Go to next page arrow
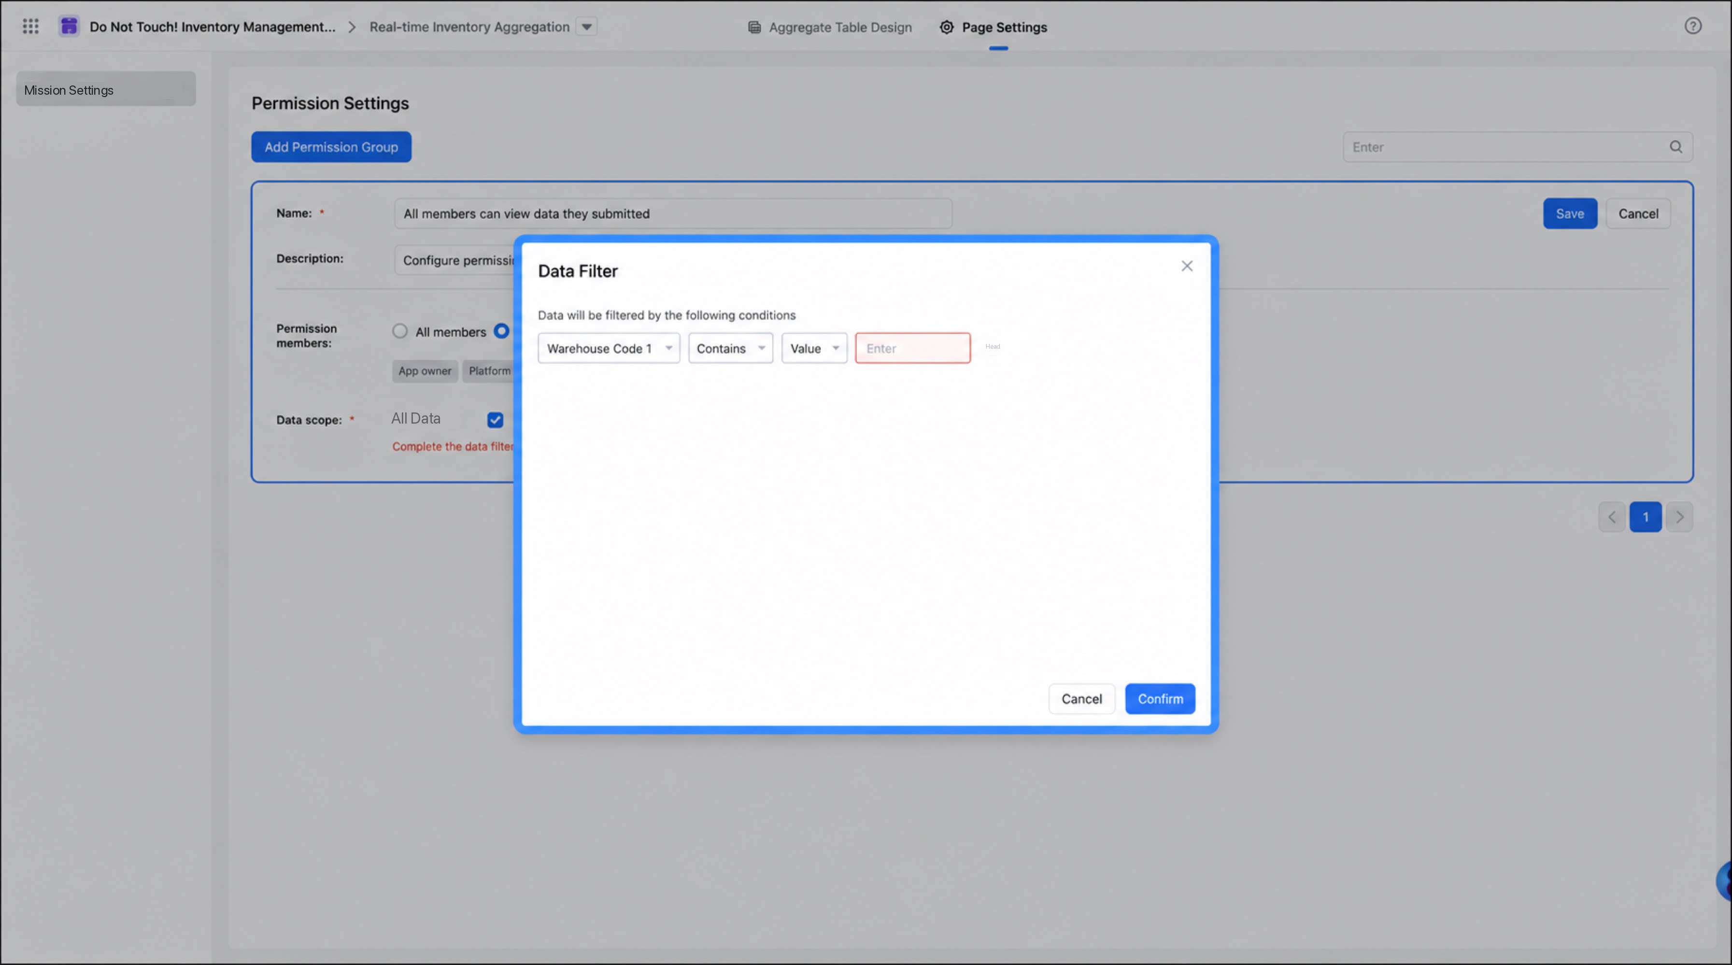This screenshot has width=1732, height=965. [x=1679, y=516]
